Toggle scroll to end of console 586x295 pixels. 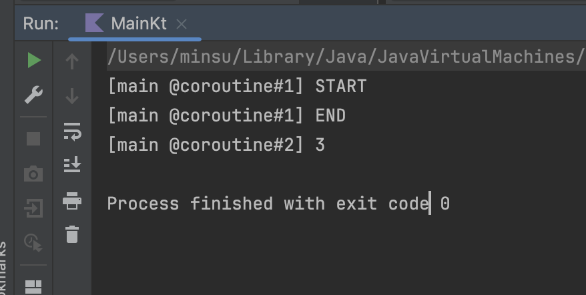click(72, 165)
